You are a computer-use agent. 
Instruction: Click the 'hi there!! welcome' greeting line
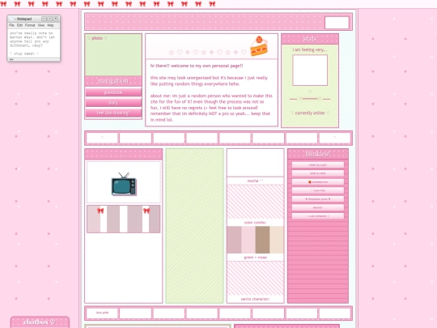[197, 66]
